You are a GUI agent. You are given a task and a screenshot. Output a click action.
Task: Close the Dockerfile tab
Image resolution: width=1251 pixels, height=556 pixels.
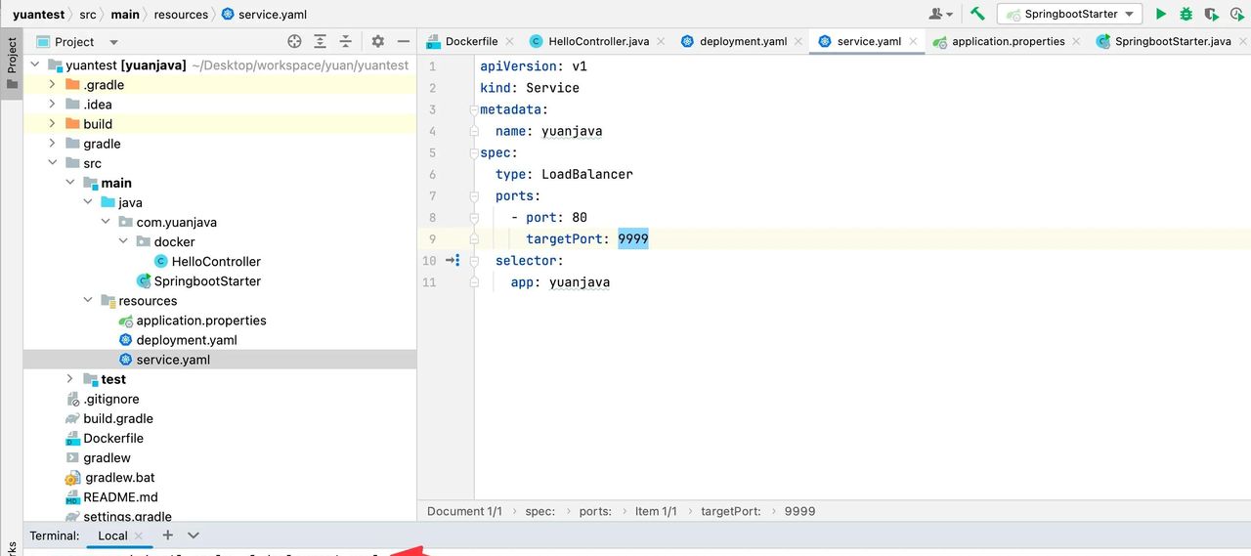[511, 42]
